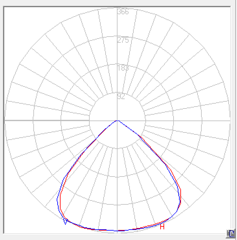Click the polar plot center origin point

coord(117,120)
